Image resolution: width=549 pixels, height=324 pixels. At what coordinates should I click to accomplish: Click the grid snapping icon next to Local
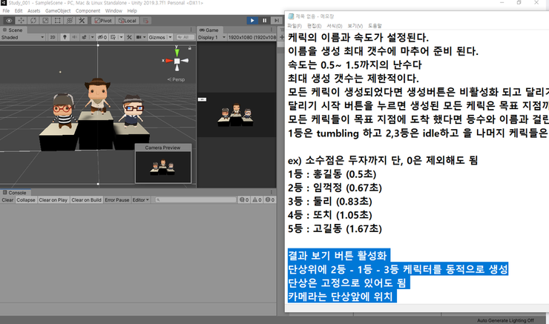145,21
